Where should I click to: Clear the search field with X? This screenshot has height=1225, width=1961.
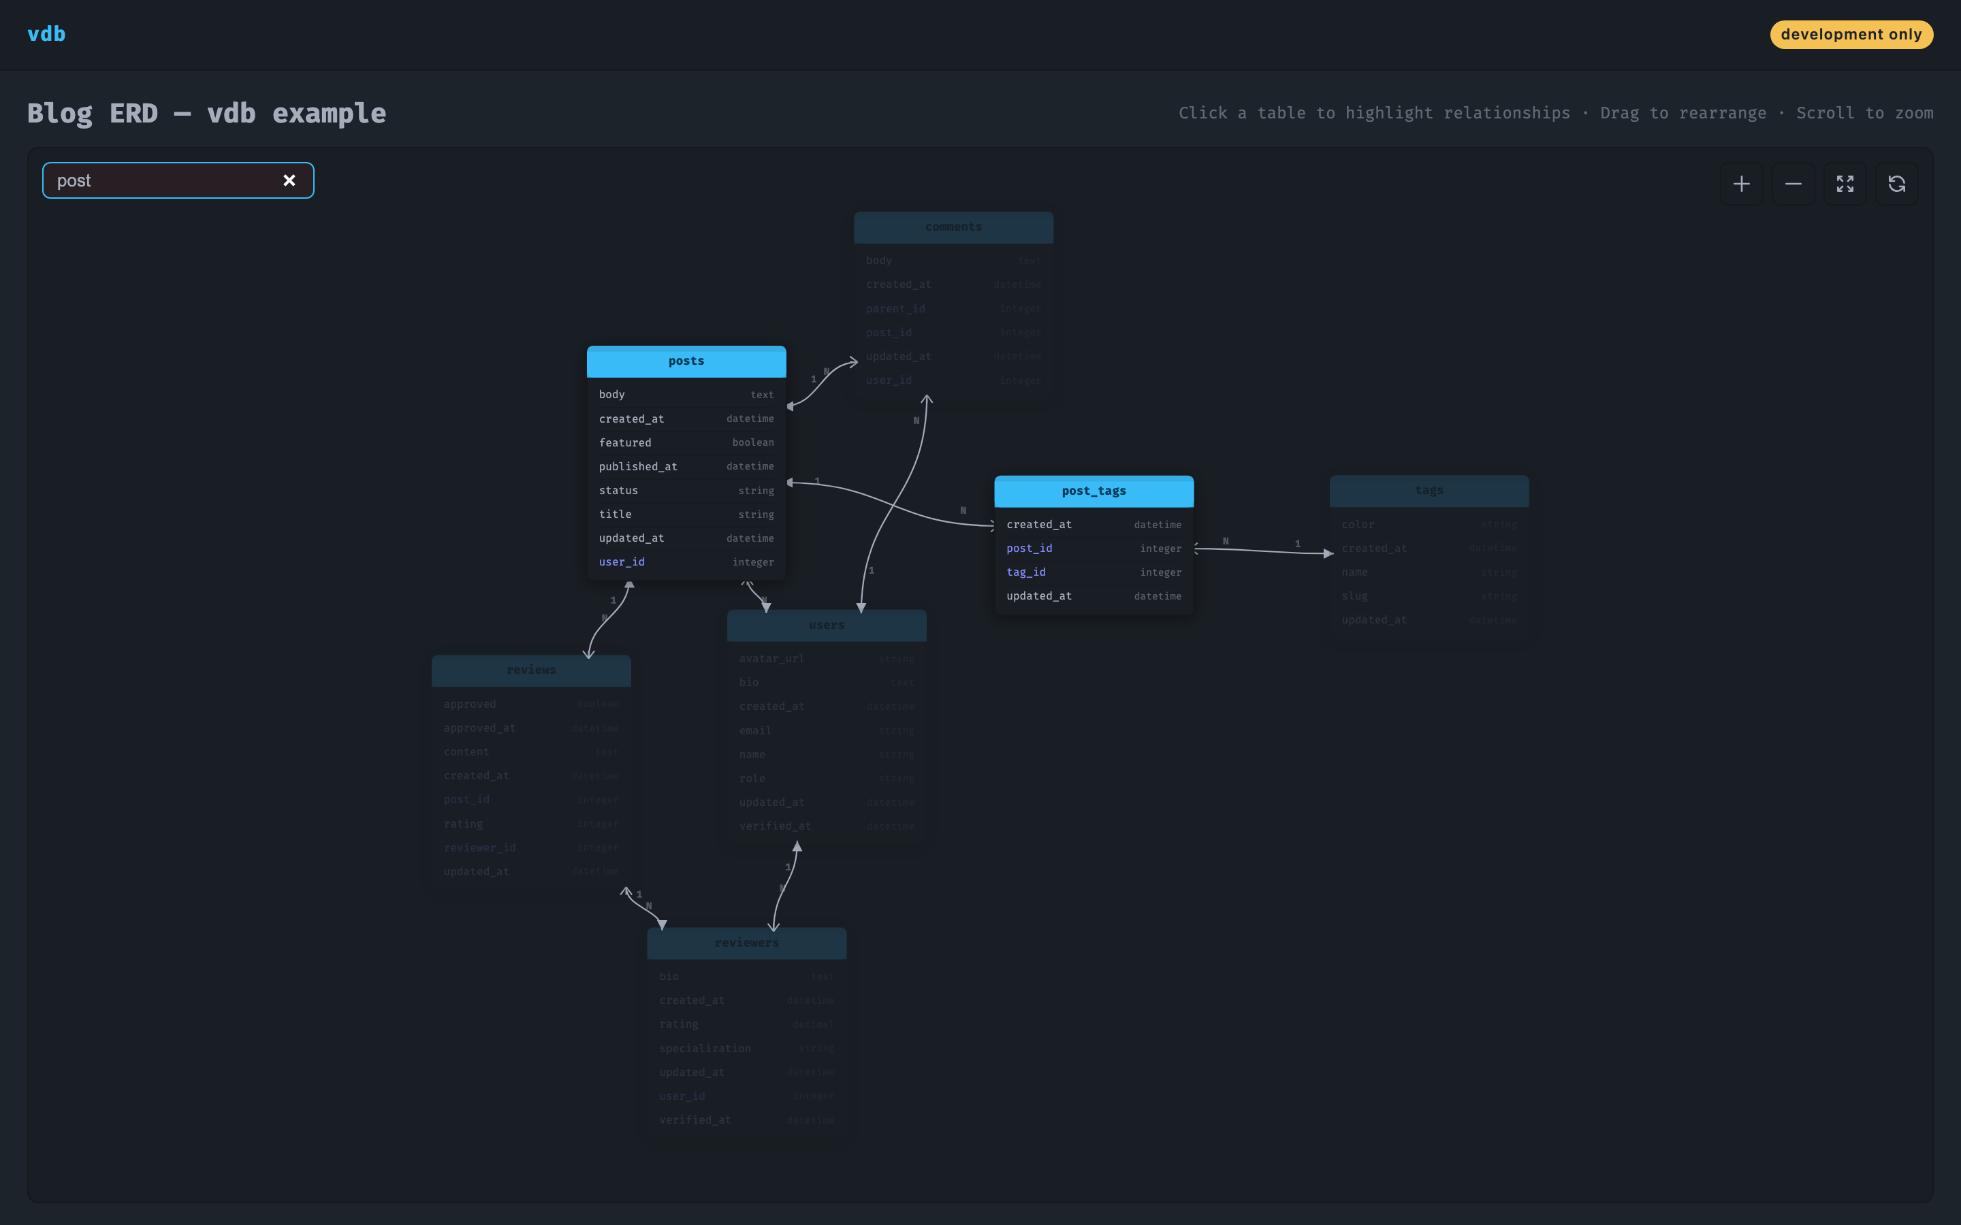tap(289, 180)
